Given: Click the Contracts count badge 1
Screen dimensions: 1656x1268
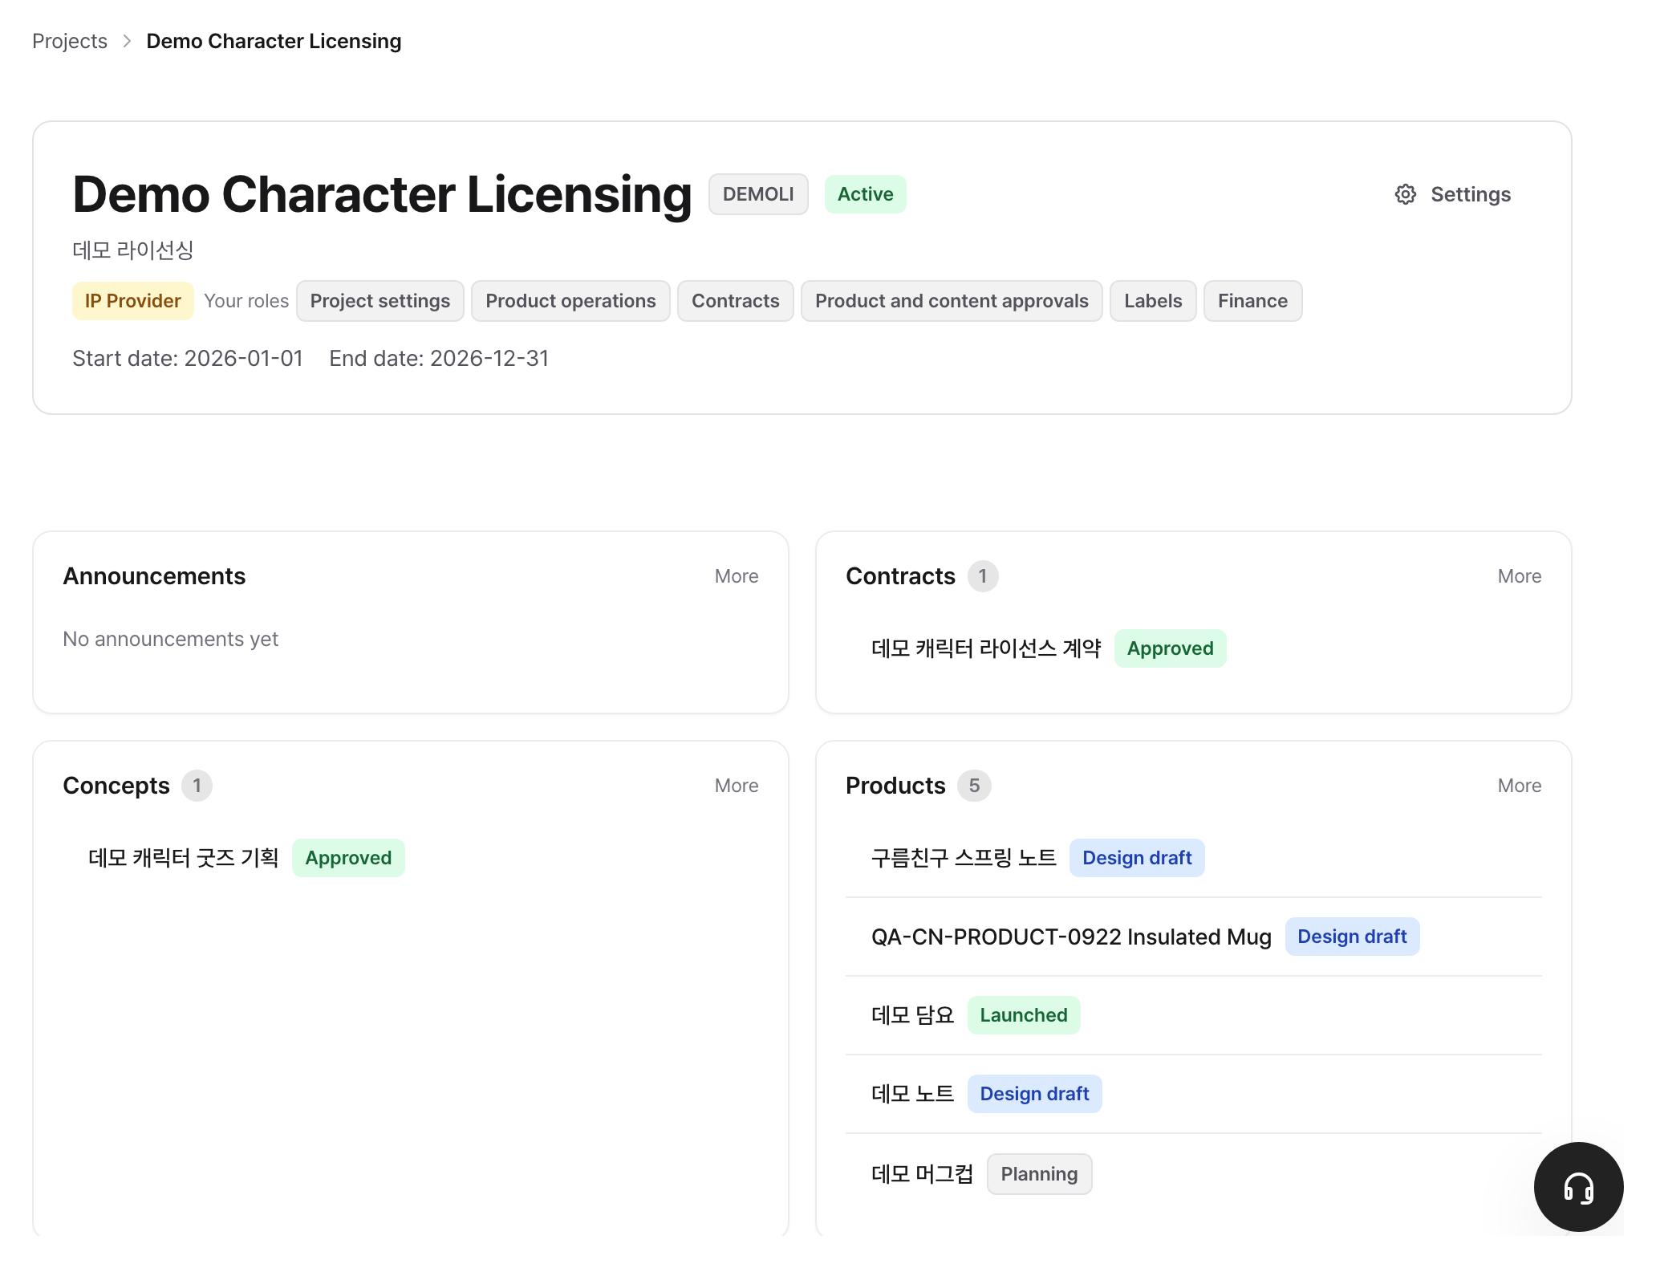Looking at the screenshot, I should coord(982,576).
